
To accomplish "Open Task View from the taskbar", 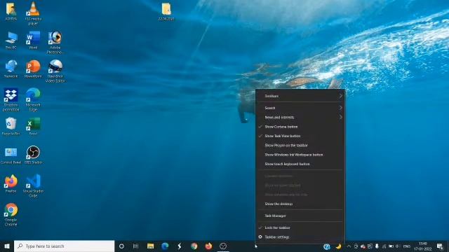I will (135, 246).
